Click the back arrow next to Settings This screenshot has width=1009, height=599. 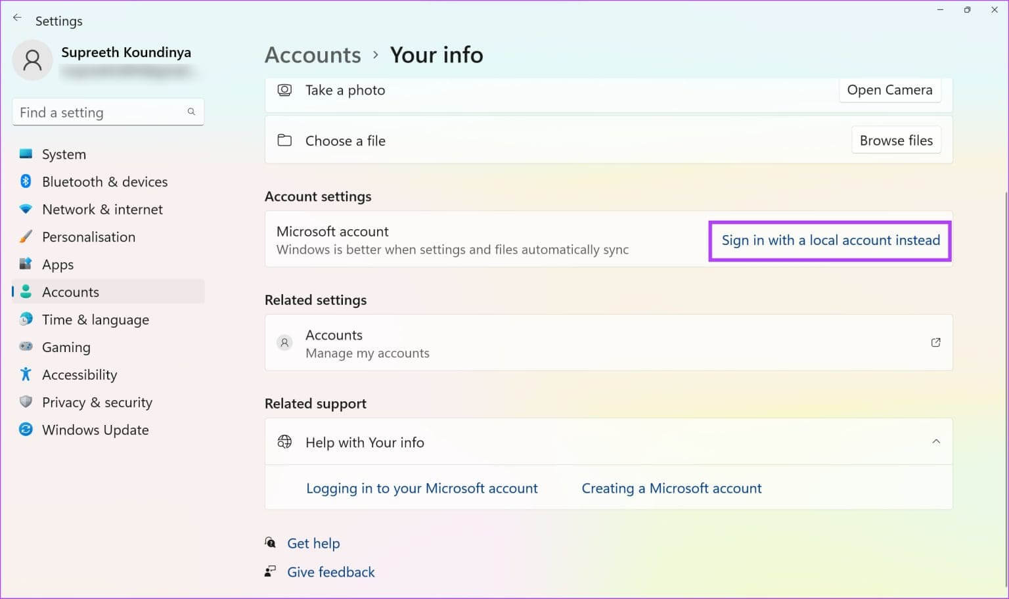17,18
